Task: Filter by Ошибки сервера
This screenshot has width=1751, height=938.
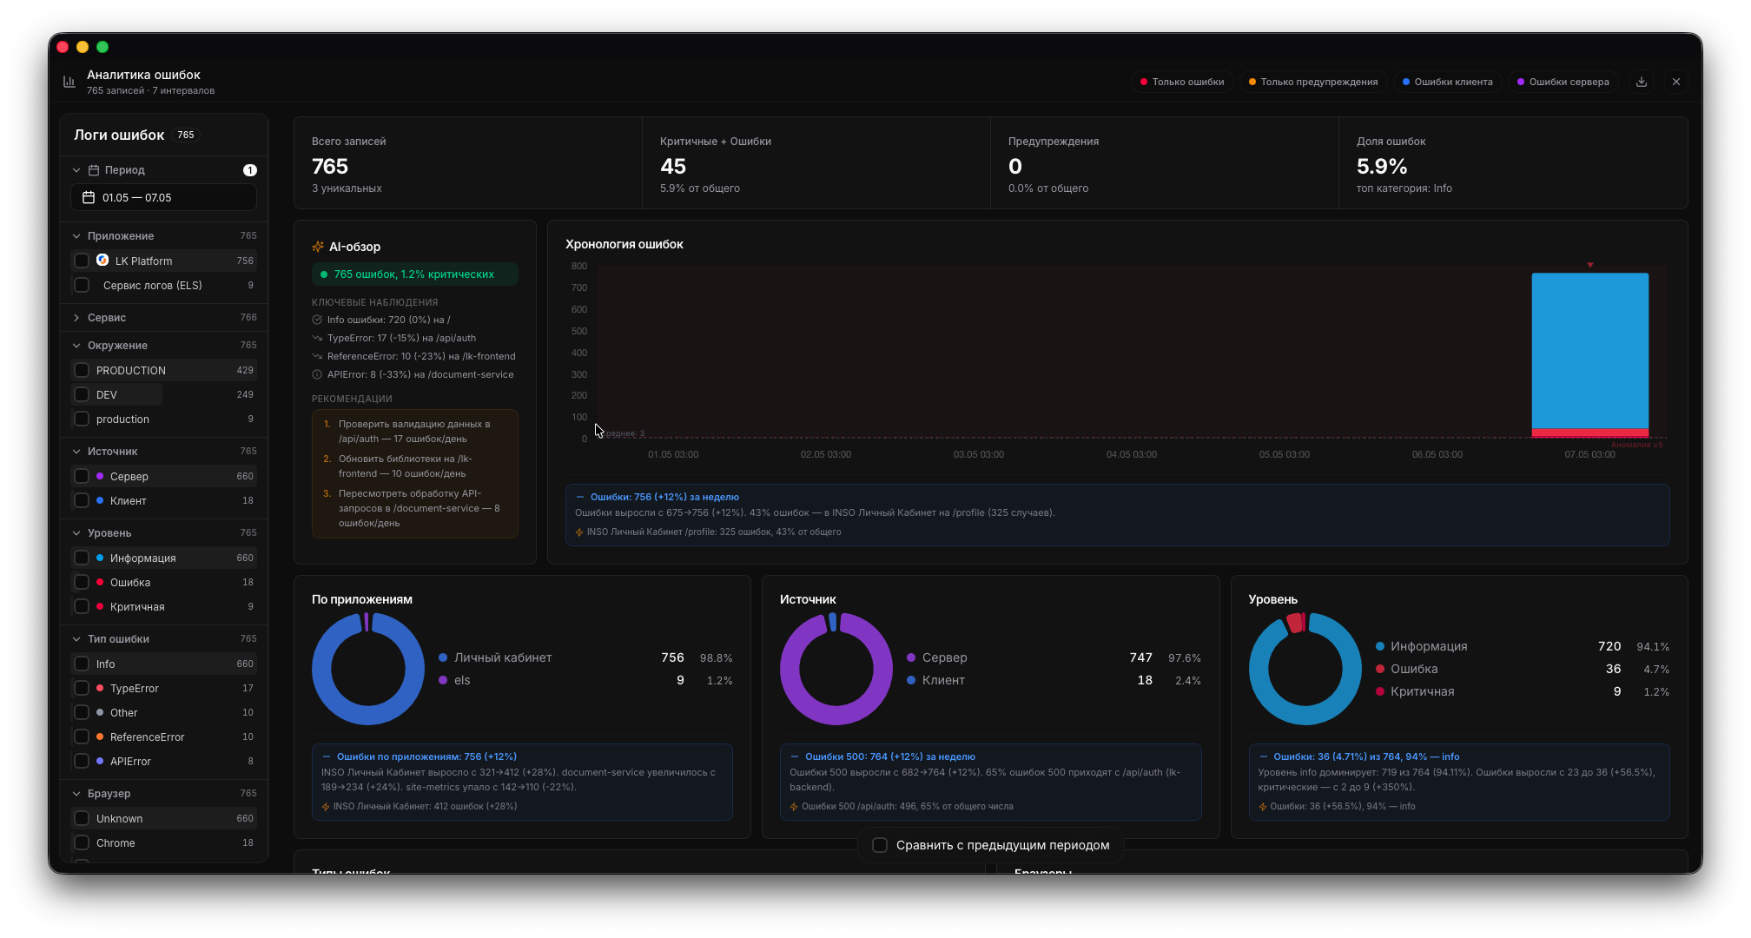Action: (1563, 82)
